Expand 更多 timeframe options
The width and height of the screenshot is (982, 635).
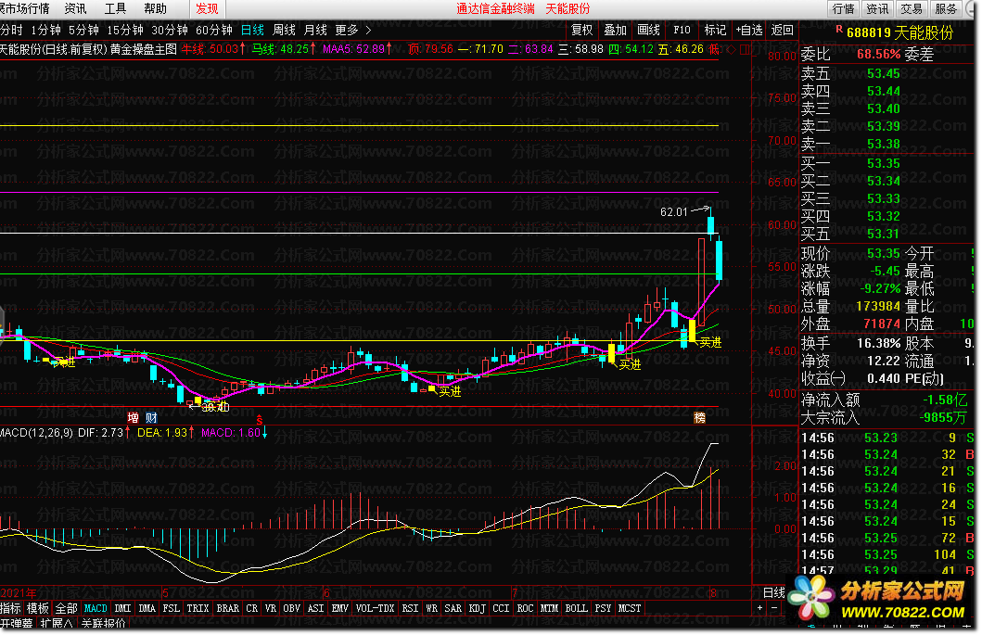352,30
